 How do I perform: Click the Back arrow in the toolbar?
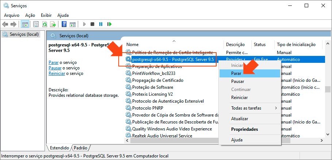[5, 24]
